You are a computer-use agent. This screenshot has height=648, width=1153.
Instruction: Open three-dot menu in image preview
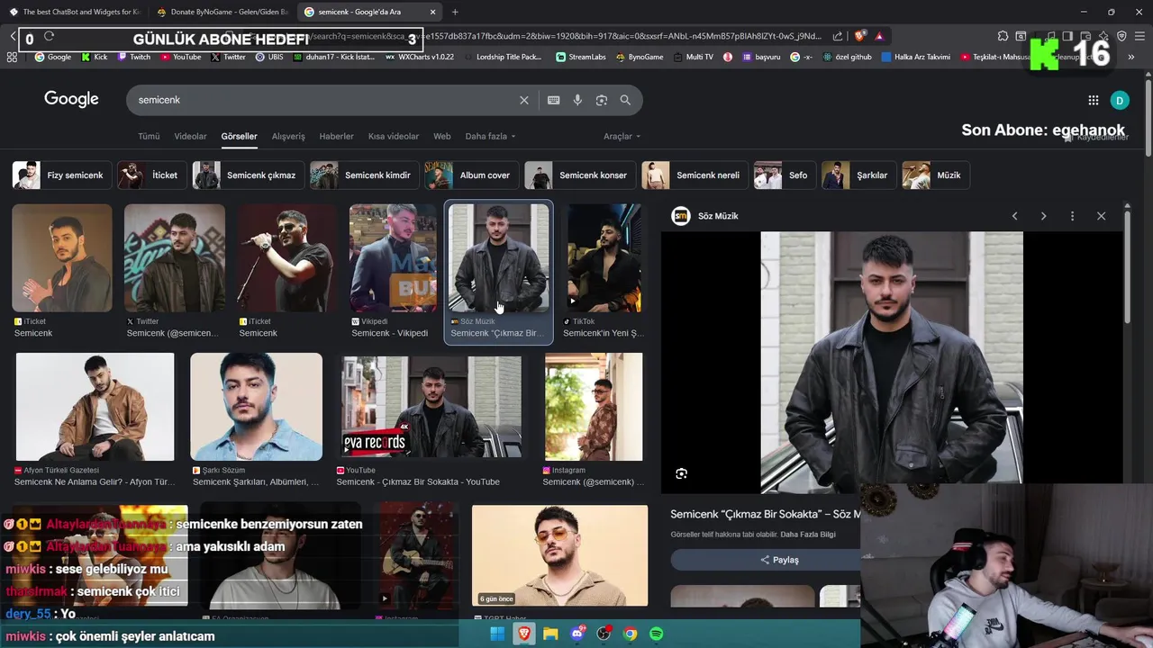tap(1072, 216)
